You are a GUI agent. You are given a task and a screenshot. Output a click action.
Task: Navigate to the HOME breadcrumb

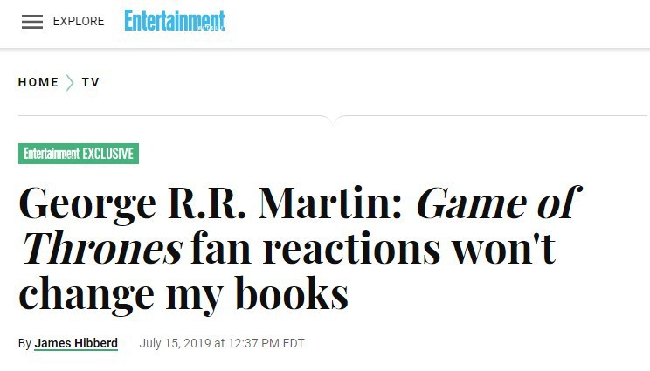click(x=38, y=82)
